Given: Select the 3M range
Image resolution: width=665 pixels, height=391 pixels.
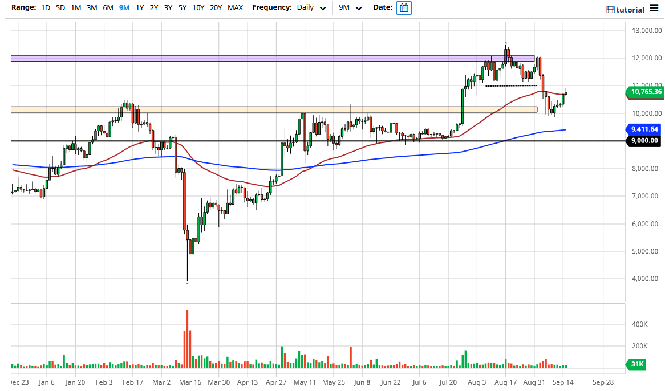Looking at the screenshot, I should coord(91,7).
